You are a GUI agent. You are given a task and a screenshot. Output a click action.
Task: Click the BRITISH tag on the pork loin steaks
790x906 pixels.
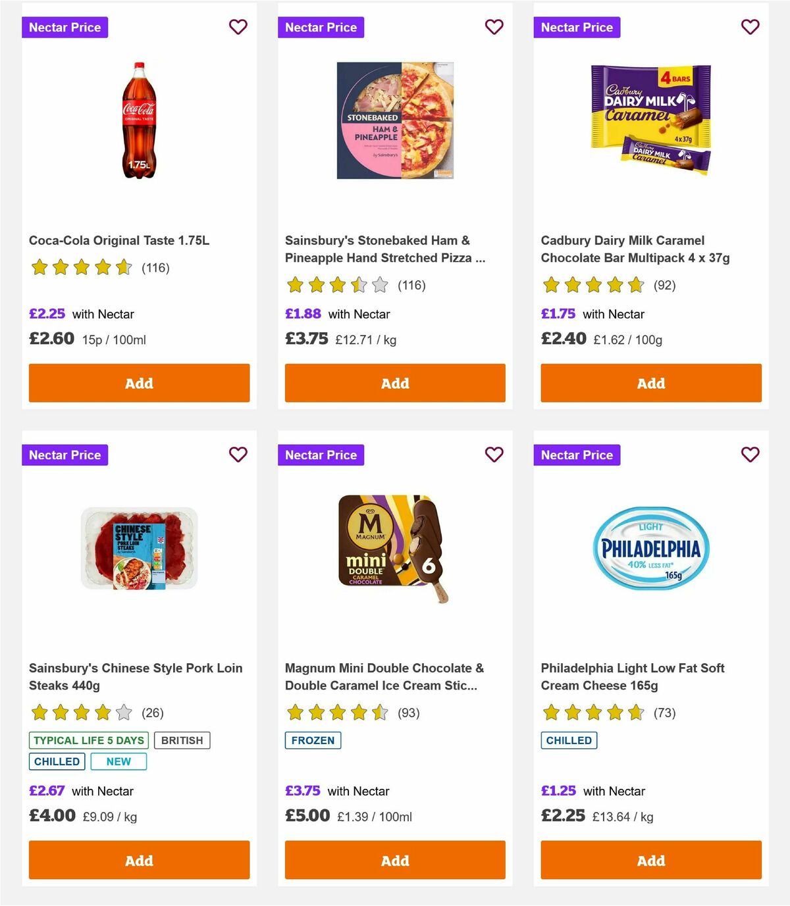(182, 740)
